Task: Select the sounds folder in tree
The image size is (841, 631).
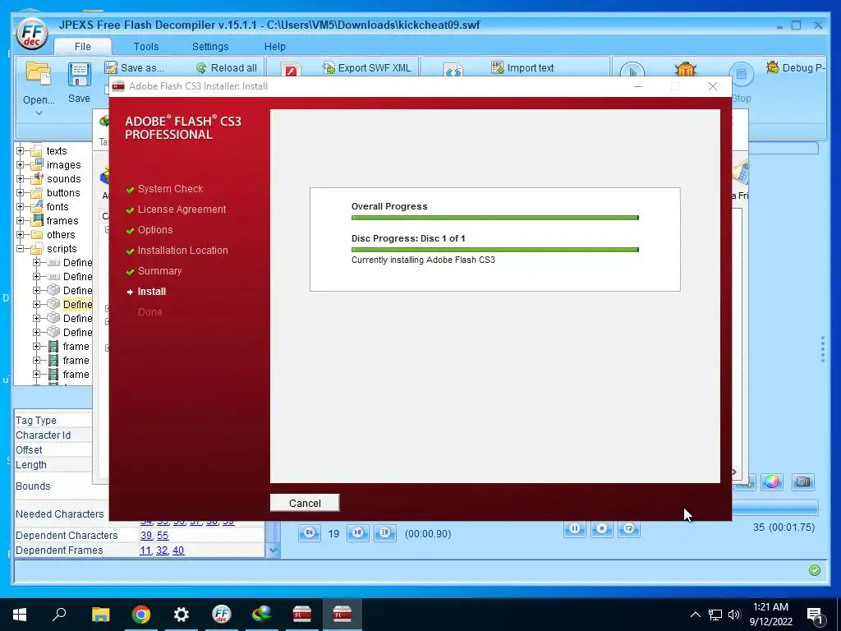Action: 63,178
